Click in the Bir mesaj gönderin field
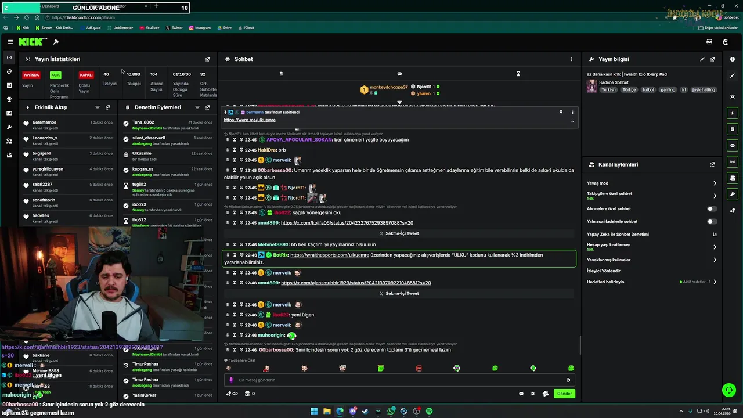The width and height of the screenshot is (743, 418). coord(401,380)
